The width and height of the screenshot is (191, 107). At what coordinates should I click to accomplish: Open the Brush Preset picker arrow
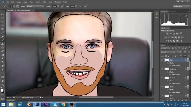point(14,6)
